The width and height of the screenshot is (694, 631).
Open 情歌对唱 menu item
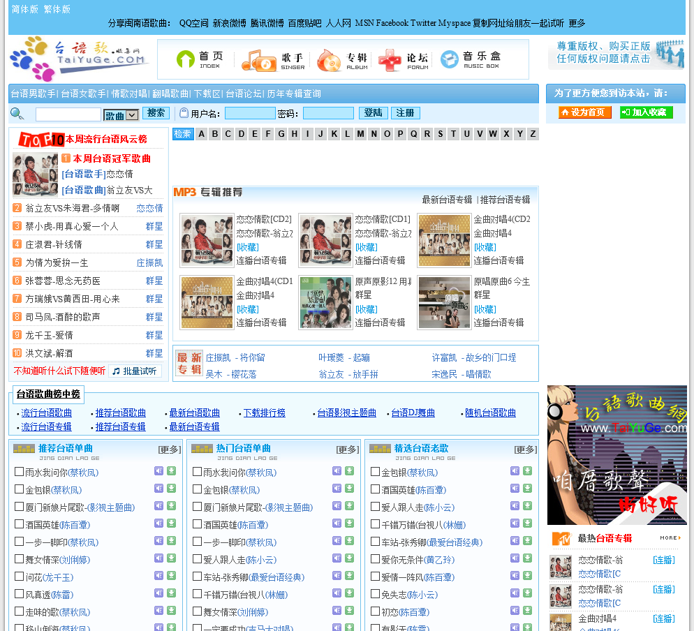129,94
